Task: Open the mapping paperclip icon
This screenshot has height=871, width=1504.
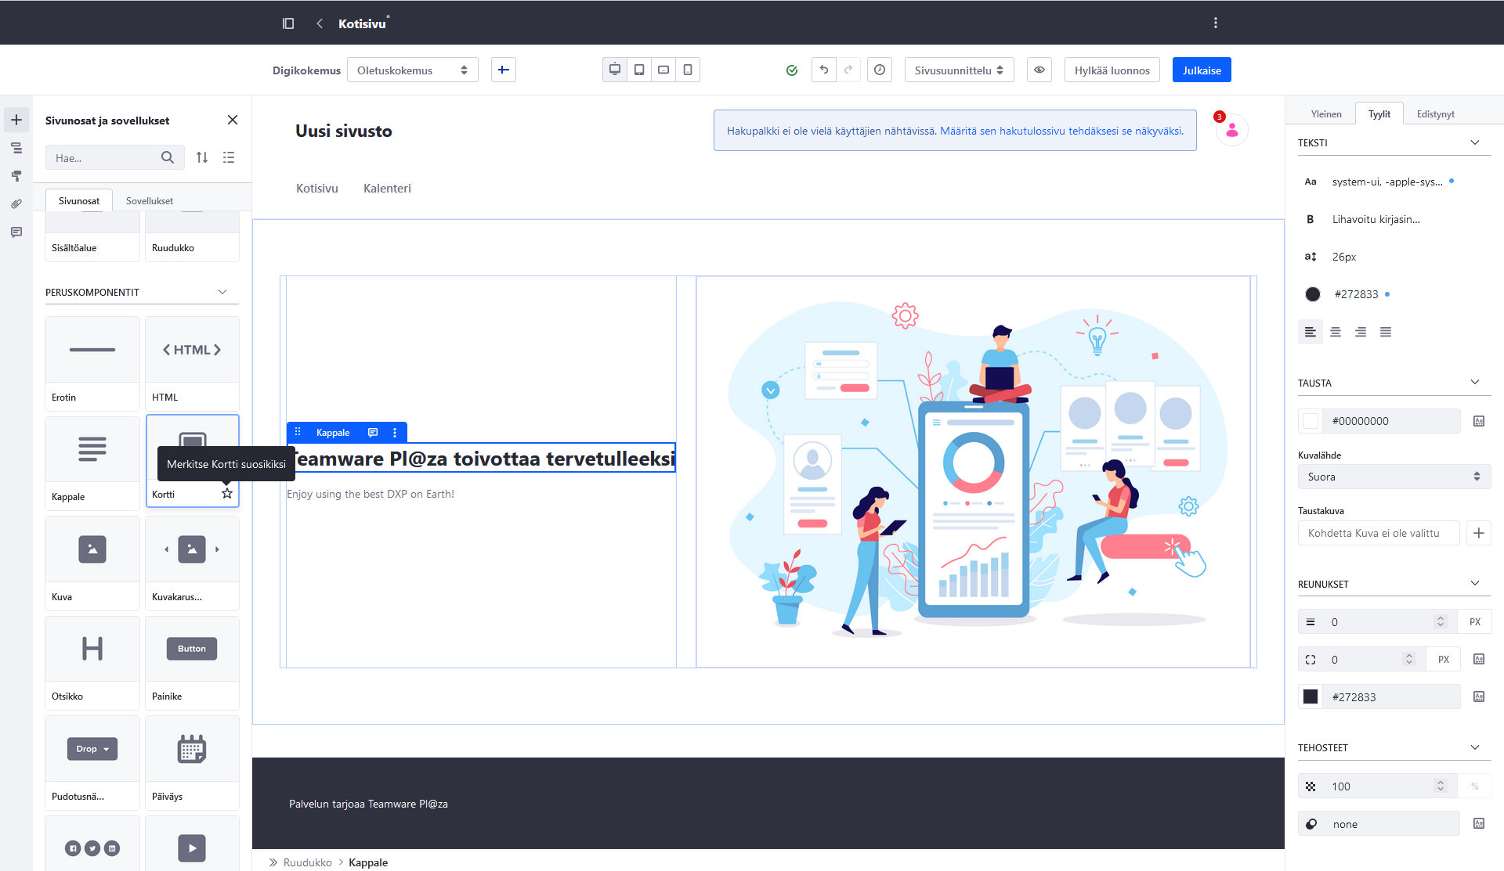Action: point(16,204)
